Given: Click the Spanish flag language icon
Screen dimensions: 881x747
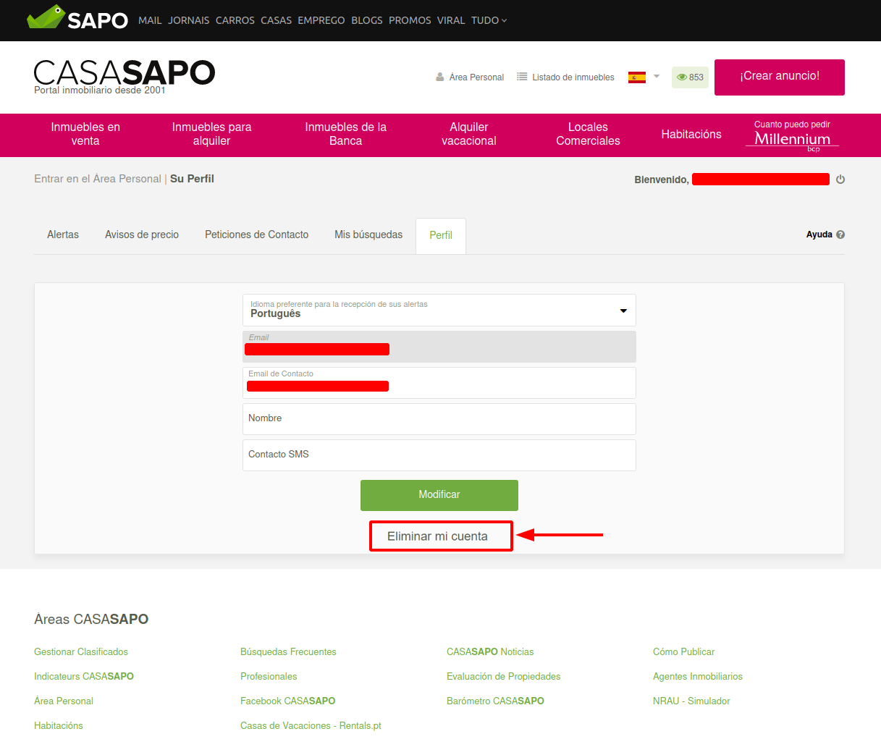Looking at the screenshot, I should 637,77.
